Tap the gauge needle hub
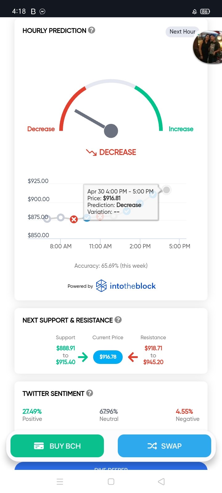Viewport: 222px width, 493px height. coord(111,131)
